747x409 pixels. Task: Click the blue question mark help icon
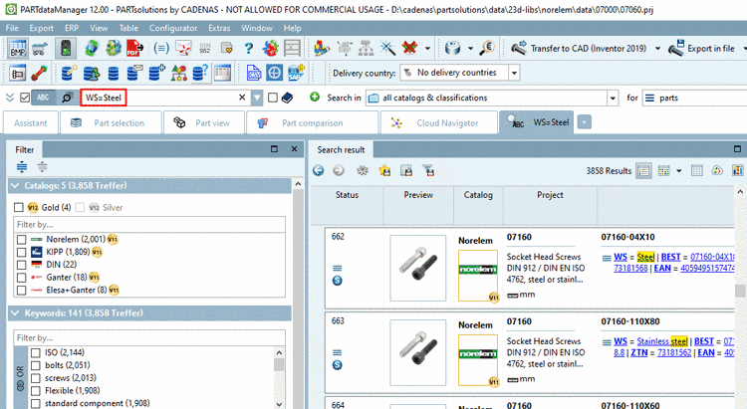tap(248, 48)
